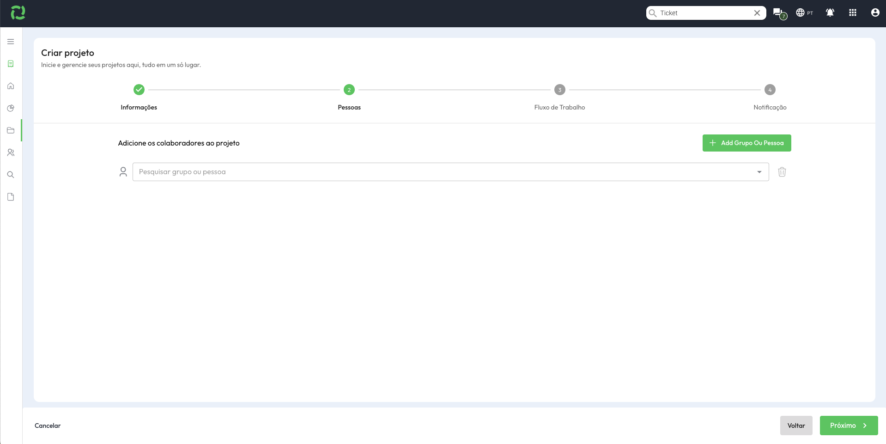Open the notifications bell
This screenshot has height=444, width=886.
tap(830, 13)
